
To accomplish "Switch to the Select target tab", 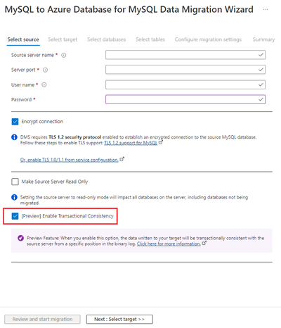I will point(63,39).
